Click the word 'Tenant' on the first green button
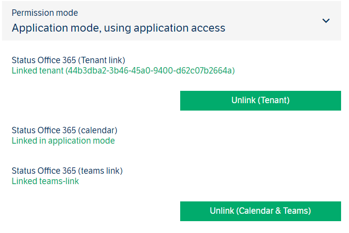This screenshot has width=349, height=233. click(273, 100)
